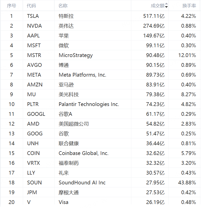
Task: Click TSLA trading volume 517.11亿
Action: click(154, 16)
